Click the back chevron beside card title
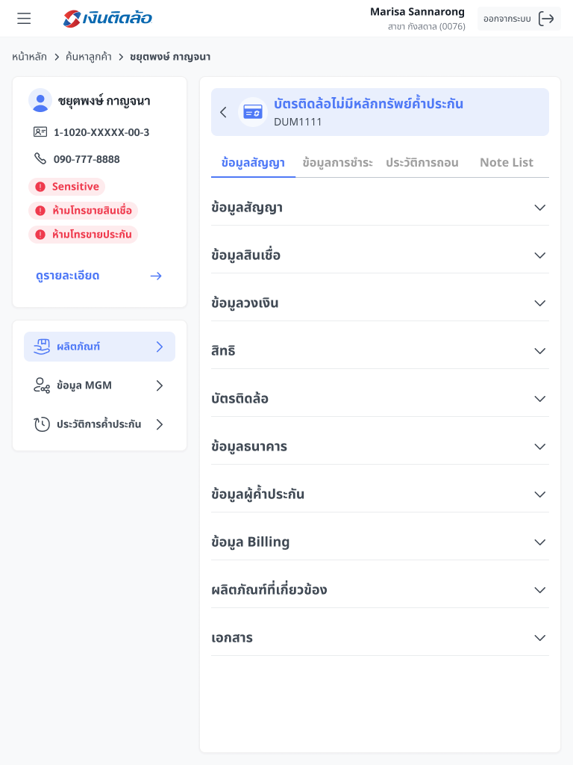This screenshot has width=573, height=765. point(223,112)
